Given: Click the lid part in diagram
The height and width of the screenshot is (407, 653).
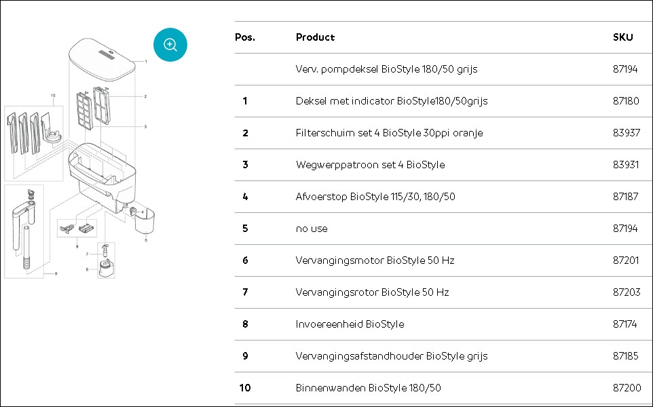Looking at the screenshot, I should tap(102, 60).
